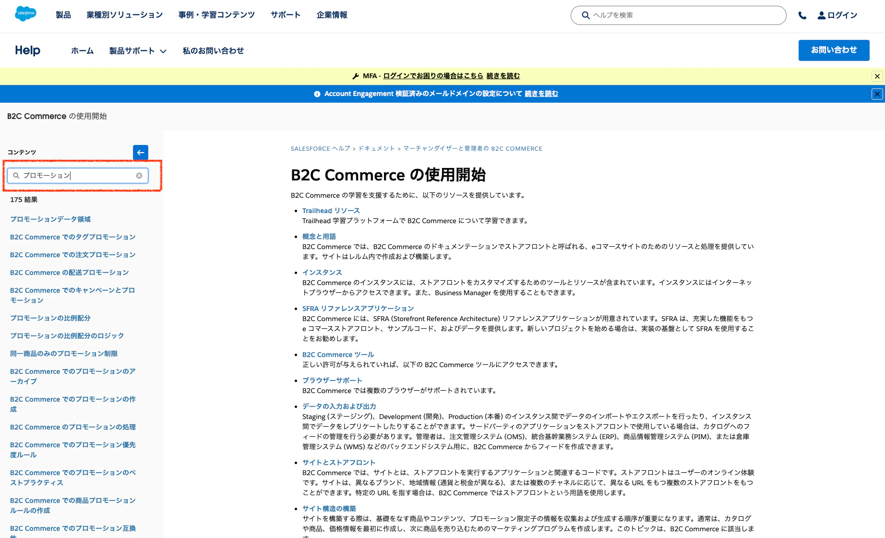Open データの入力および出力 link
Viewport: 885px width, 538px height.
[339, 406]
